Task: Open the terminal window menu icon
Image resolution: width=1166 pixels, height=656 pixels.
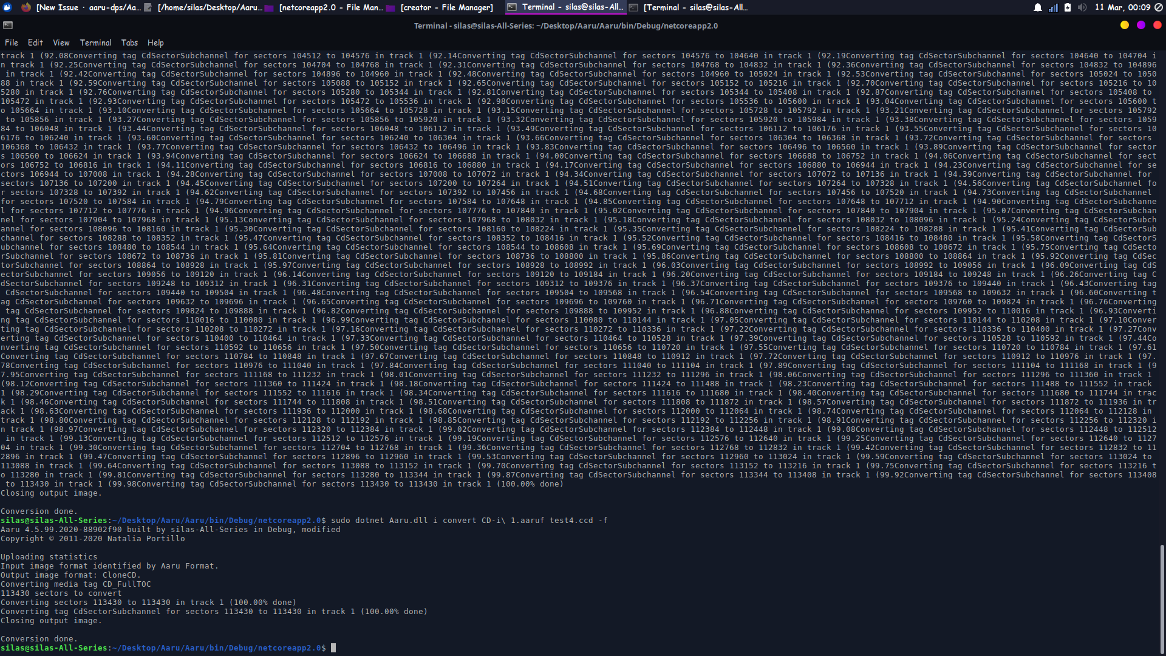Action: [8, 25]
